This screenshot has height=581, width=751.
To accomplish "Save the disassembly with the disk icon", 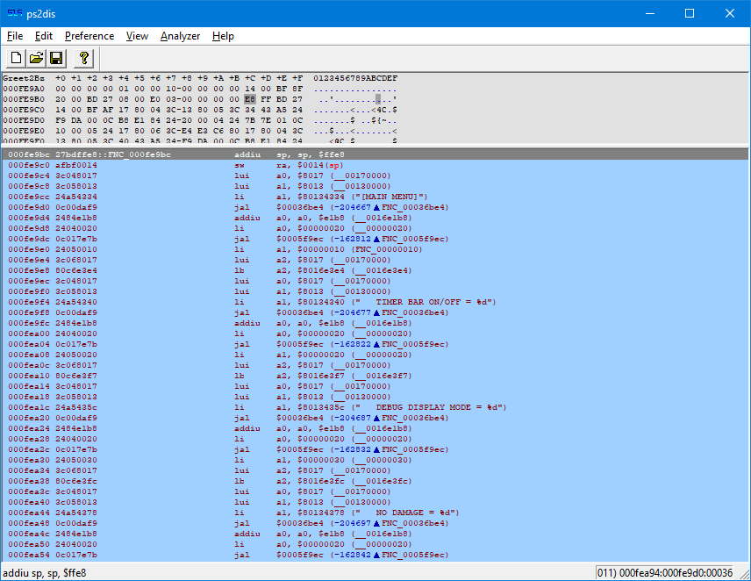I will click(x=55, y=58).
